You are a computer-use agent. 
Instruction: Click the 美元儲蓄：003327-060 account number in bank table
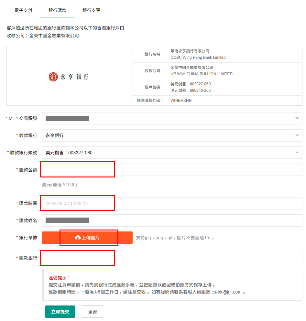coord(191,84)
